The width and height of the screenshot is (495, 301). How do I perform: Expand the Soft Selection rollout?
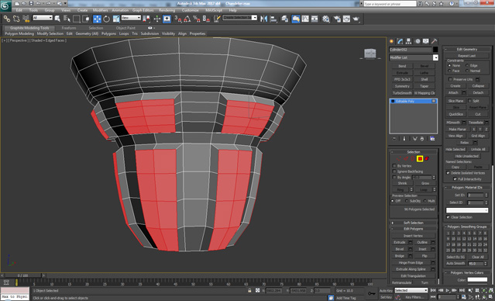[413, 223]
